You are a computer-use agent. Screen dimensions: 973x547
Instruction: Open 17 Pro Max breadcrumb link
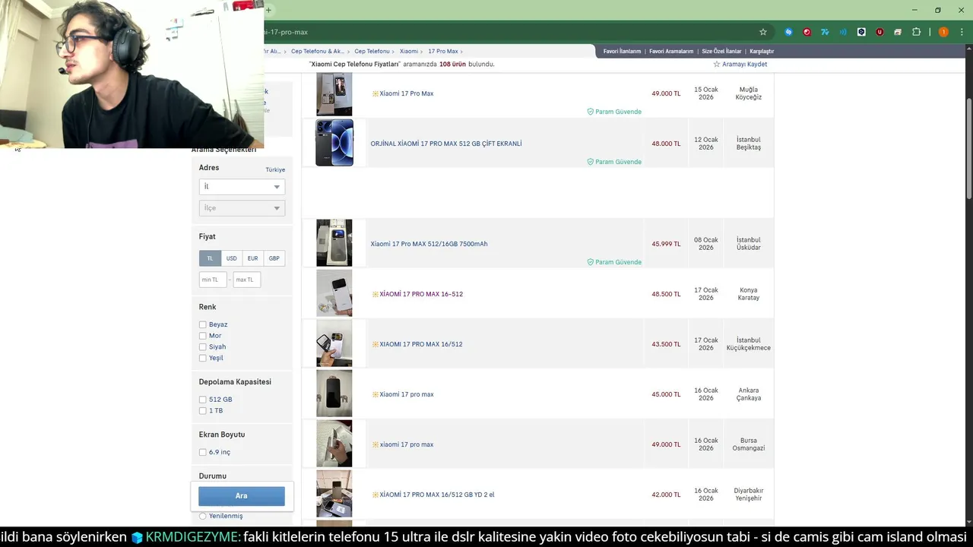pyautogui.click(x=443, y=52)
